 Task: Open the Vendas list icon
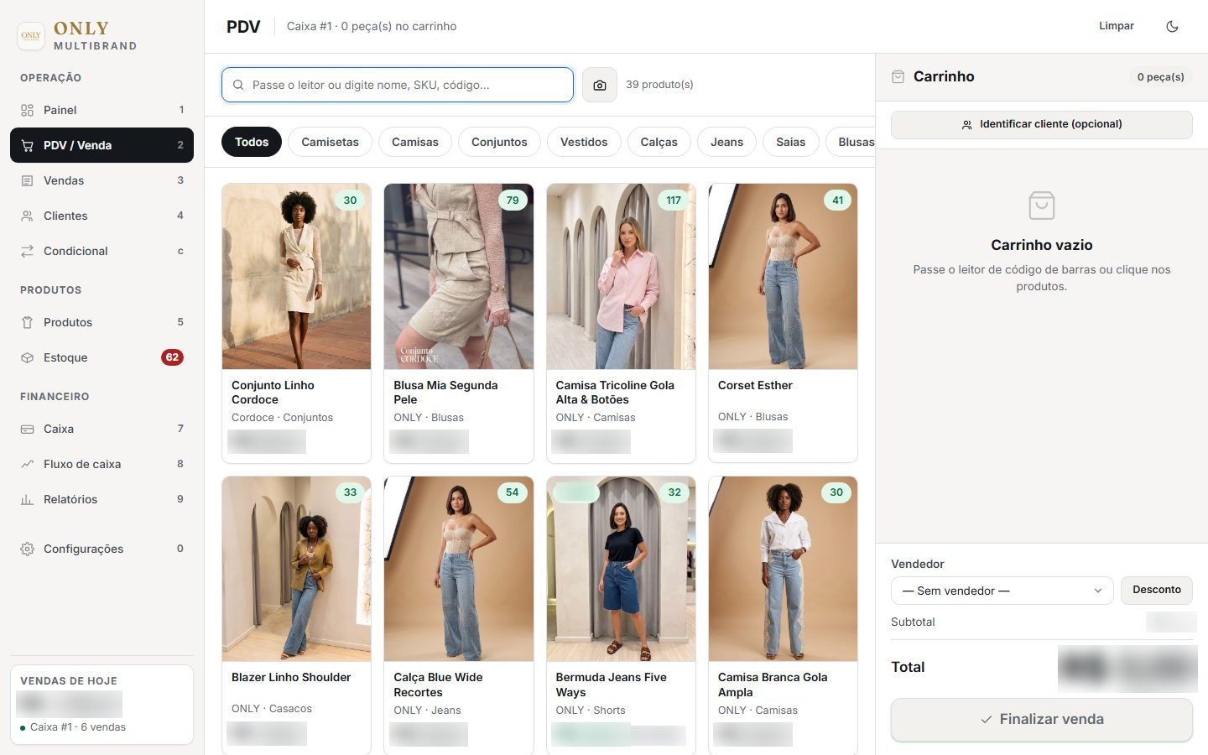(27, 180)
